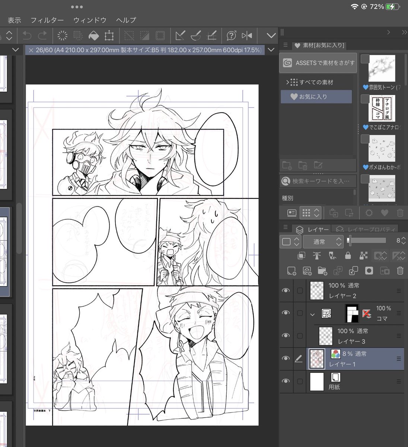
Task: Set as draft layer icon
Action: 332,256
